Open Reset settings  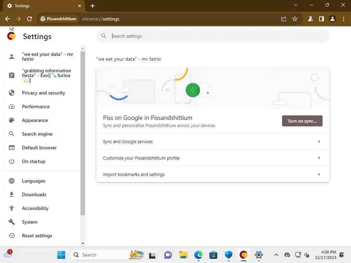point(40,236)
